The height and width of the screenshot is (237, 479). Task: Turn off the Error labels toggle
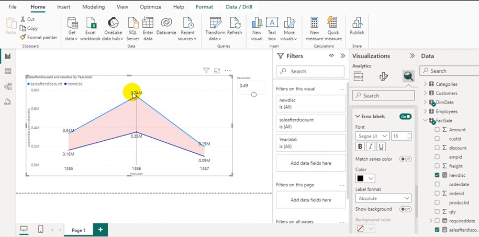pos(405,116)
